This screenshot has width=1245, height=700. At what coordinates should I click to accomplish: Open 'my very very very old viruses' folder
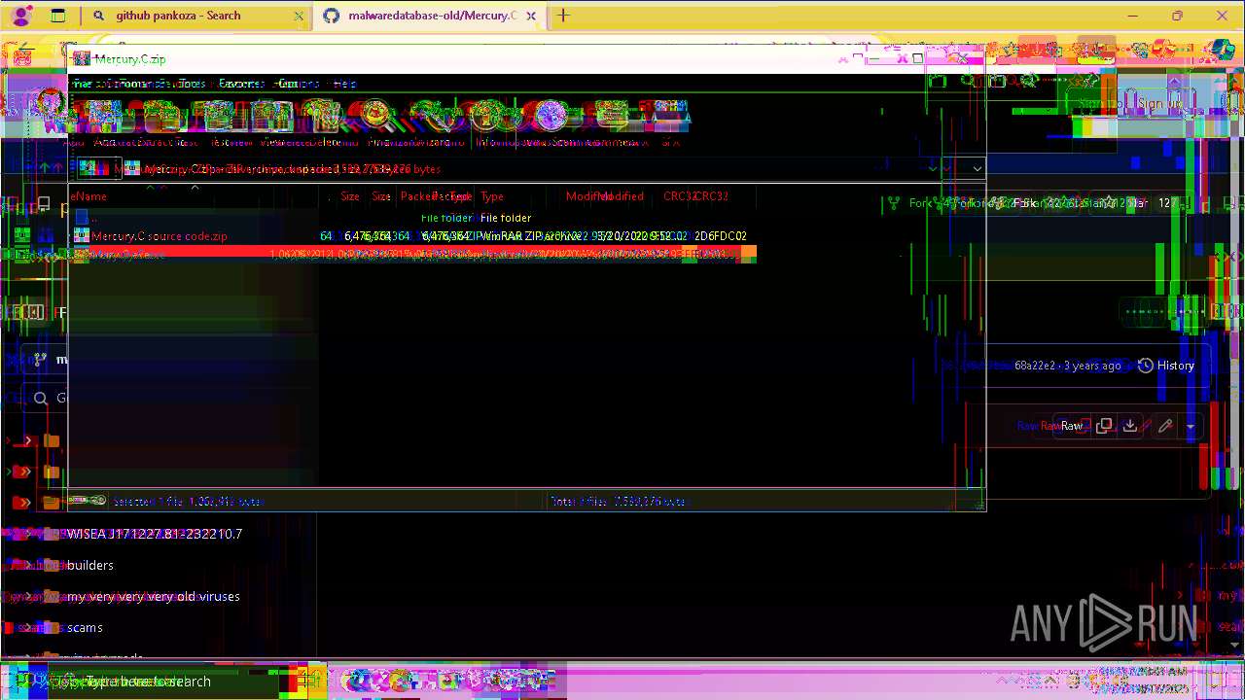(x=153, y=596)
